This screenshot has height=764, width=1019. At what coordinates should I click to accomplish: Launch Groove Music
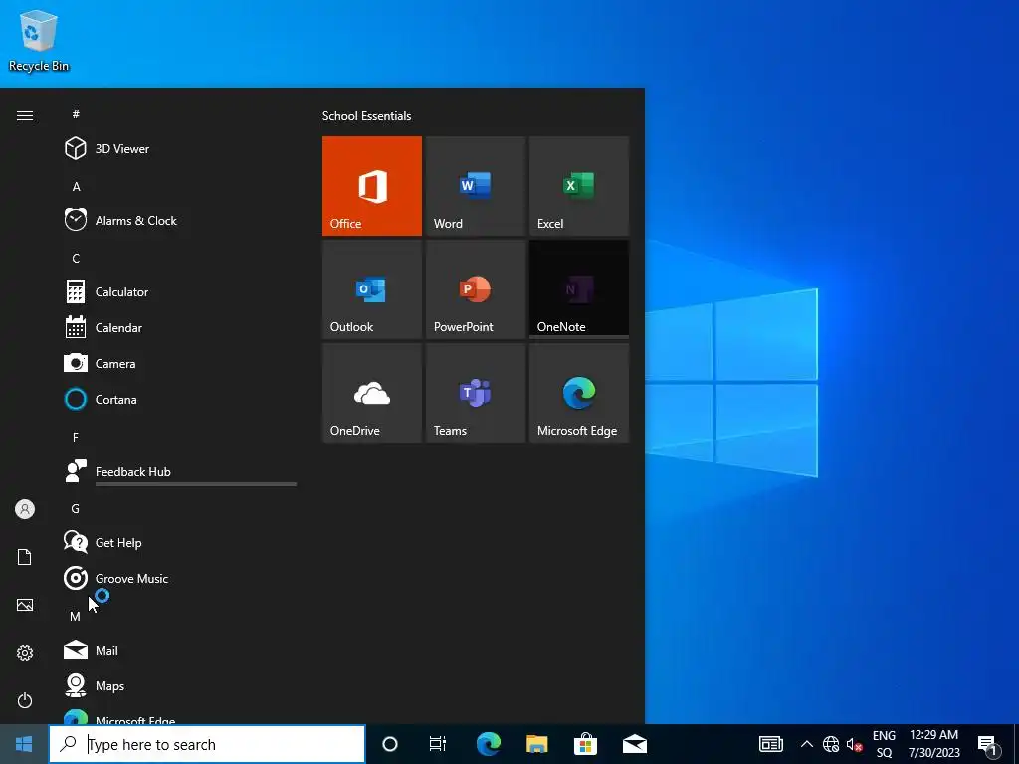179,578
